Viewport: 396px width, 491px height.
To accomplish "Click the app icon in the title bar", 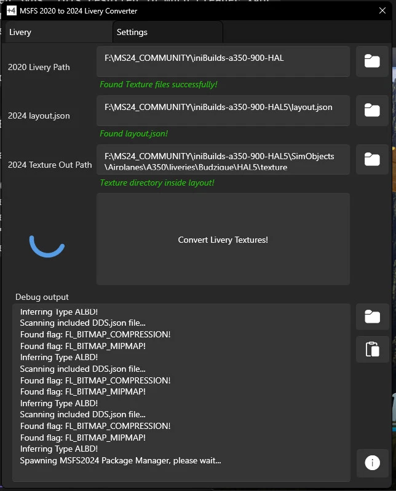I will point(10,10).
